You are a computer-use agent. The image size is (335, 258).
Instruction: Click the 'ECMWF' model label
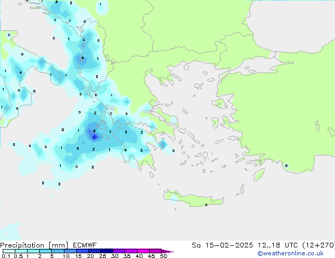[x=85, y=245]
